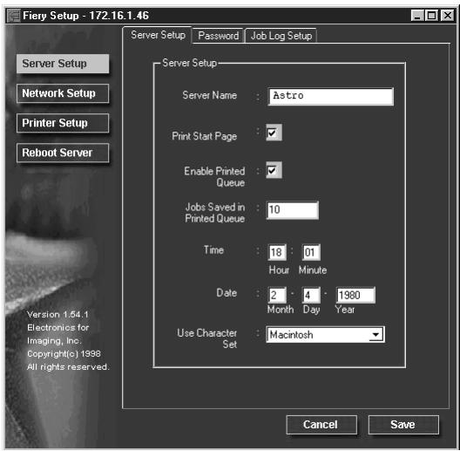Click the Reboot Server button
Image resolution: width=460 pixels, height=451 pixels.
pyautogui.click(x=63, y=153)
